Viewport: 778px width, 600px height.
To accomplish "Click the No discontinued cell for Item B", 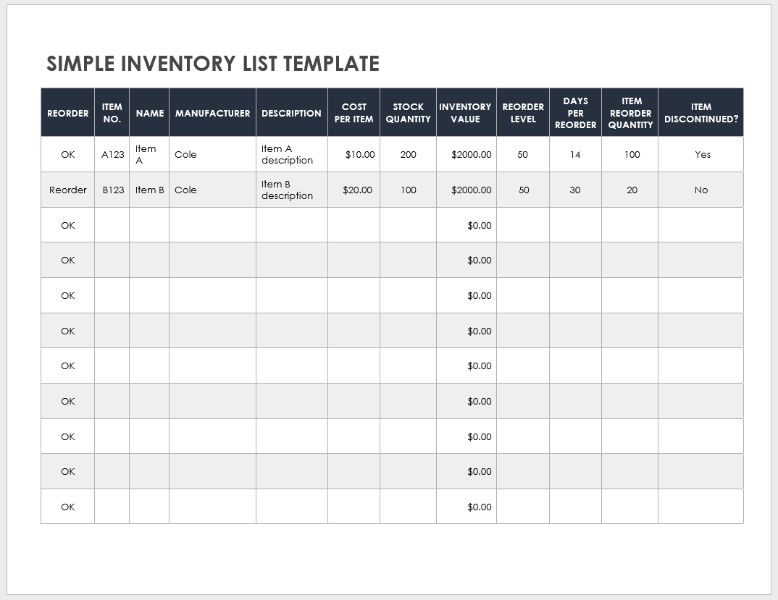I will [700, 190].
